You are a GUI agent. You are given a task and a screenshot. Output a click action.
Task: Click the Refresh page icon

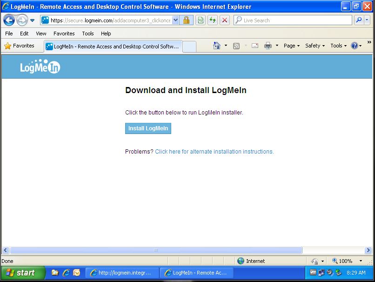point(213,20)
